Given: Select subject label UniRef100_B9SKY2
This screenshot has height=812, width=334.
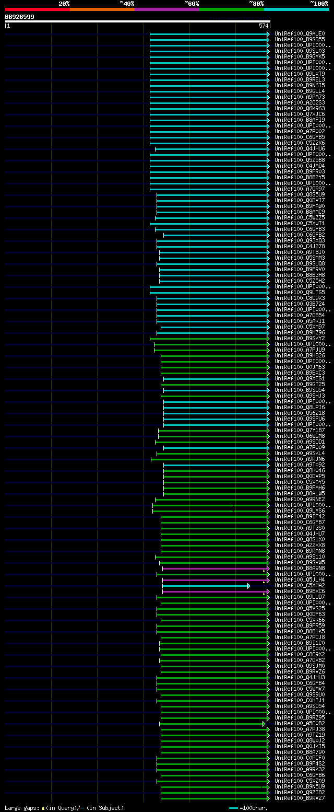Looking at the screenshot, I should tap(300, 339).
